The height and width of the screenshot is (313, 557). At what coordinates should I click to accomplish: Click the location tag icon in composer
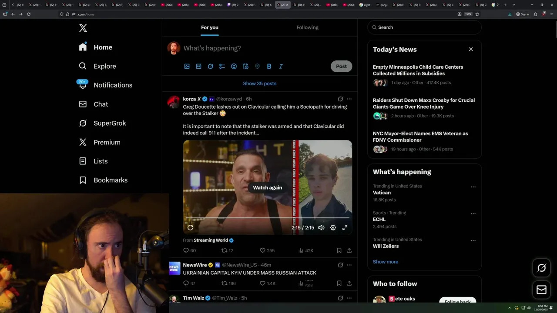(257, 67)
